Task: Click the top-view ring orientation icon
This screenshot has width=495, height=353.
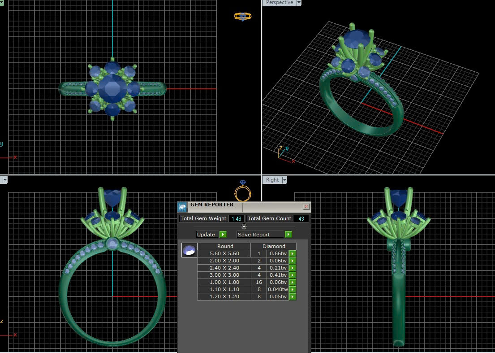Action: (x=242, y=17)
